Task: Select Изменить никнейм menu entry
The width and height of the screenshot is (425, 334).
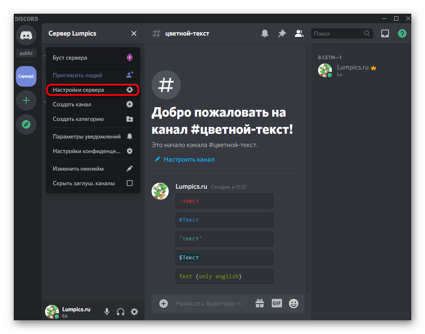Action: tap(93, 169)
